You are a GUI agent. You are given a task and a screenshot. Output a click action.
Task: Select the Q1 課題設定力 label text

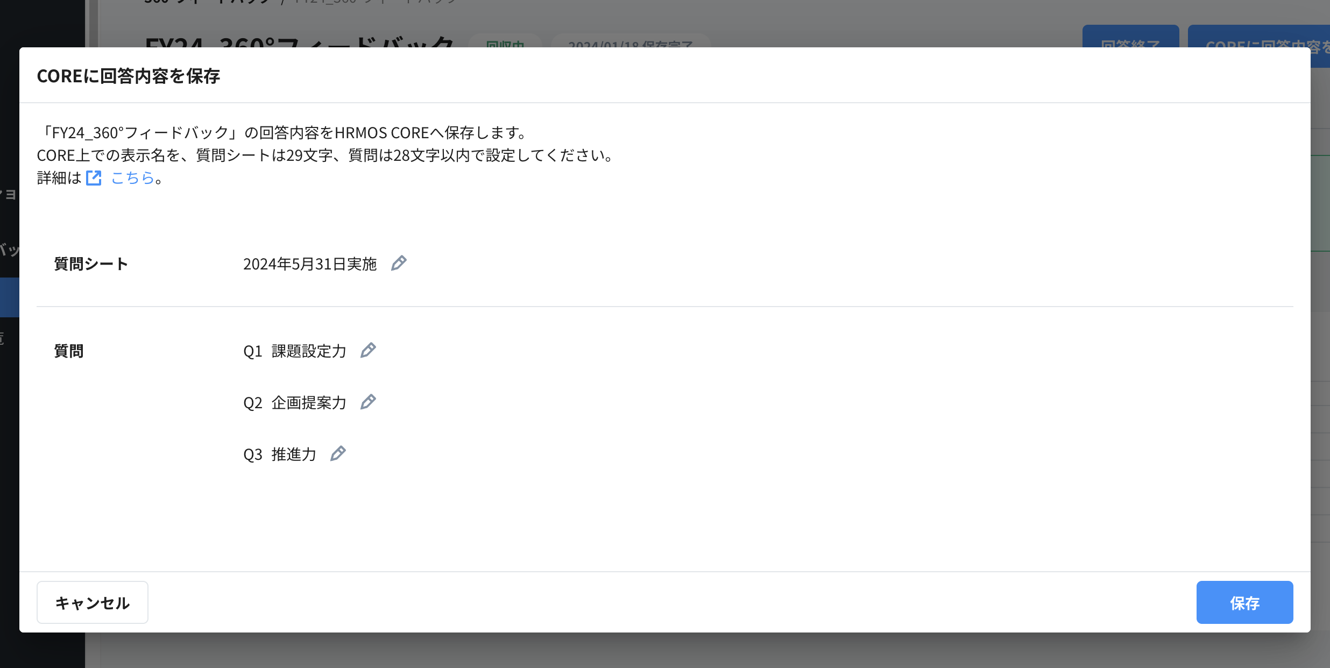(296, 350)
